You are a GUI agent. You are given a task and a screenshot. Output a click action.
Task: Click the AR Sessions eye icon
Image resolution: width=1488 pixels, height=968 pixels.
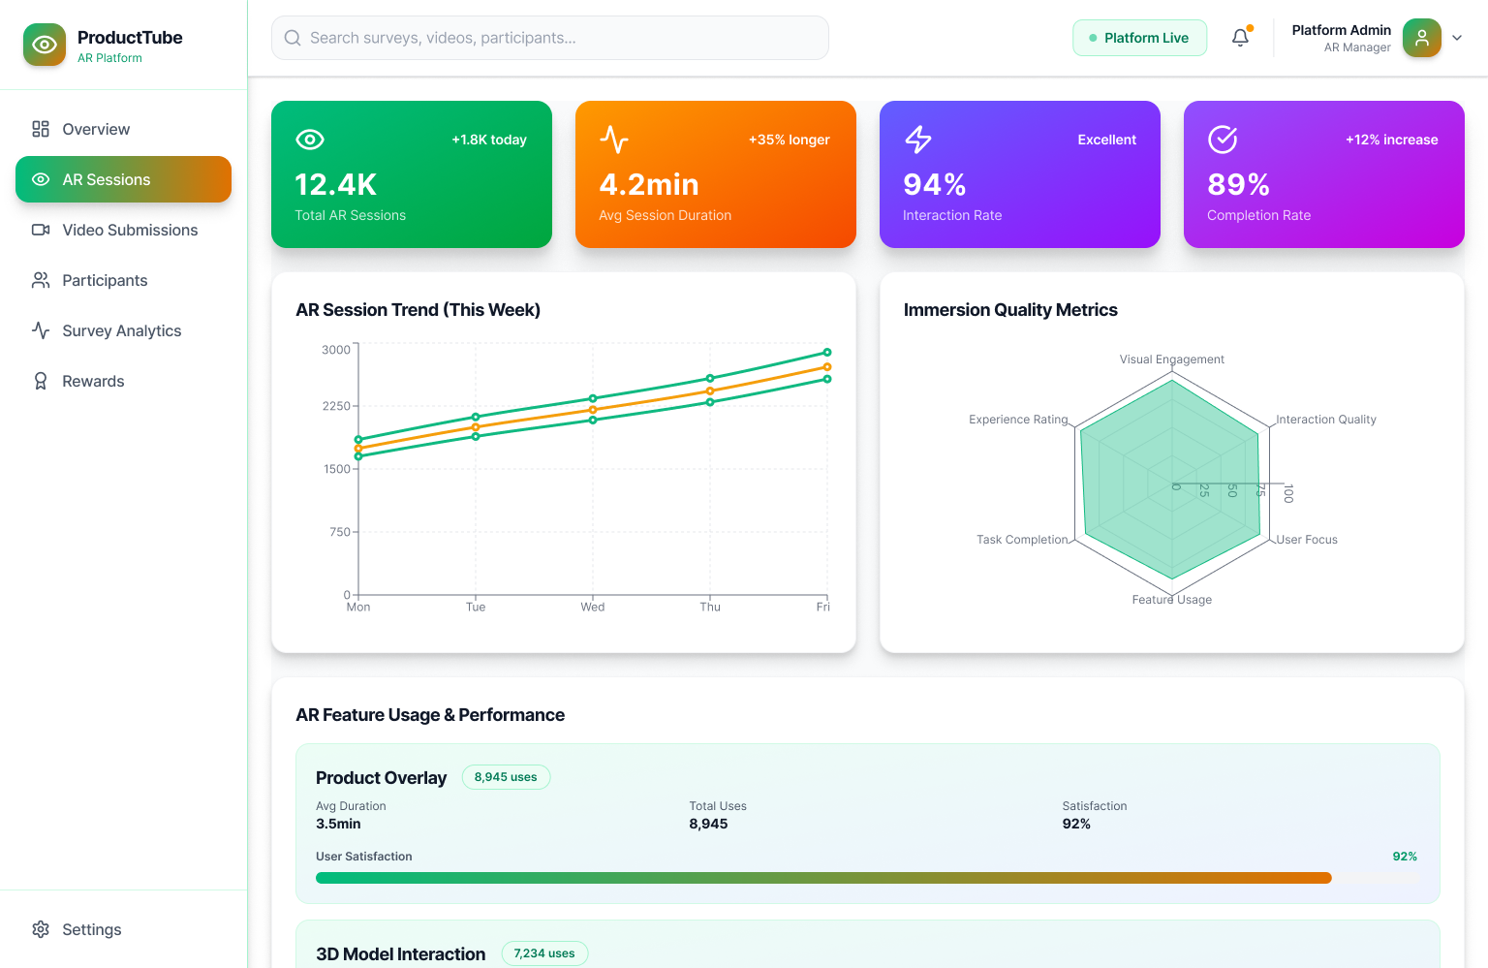click(x=40, y=179)
